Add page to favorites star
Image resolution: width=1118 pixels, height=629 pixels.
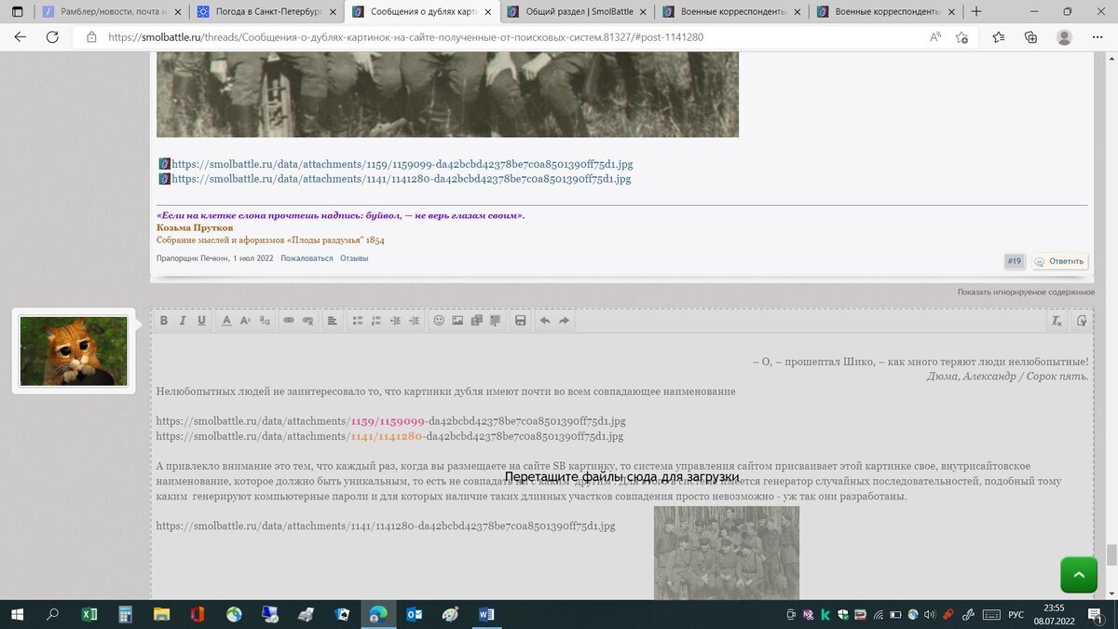pos(961,37)
